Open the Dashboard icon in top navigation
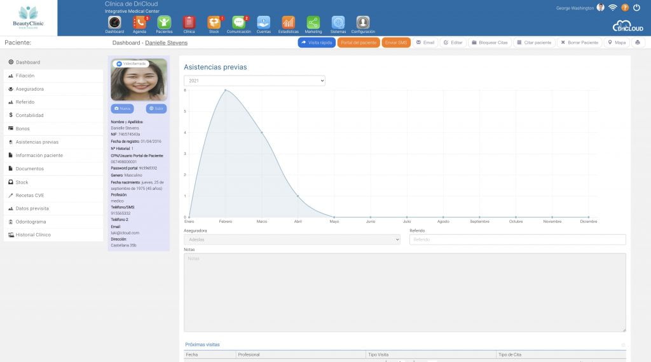 [x=114, y=22]
